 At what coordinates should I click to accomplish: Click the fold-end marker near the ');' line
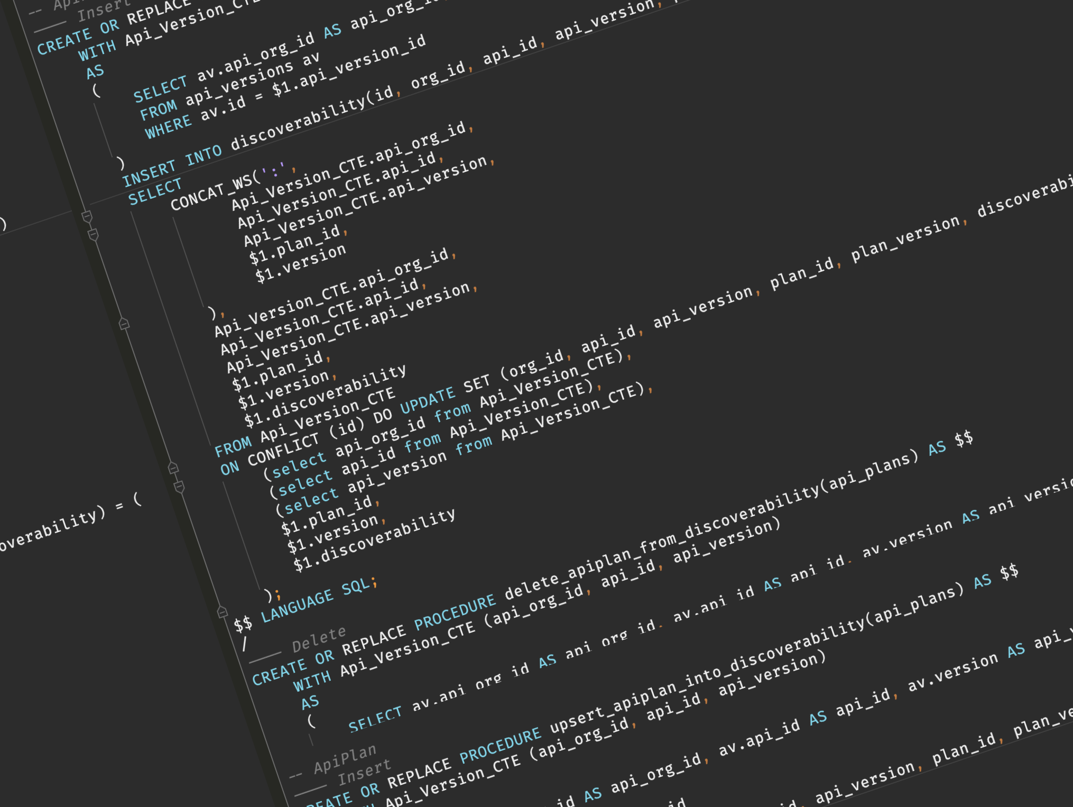click(x=222, y=612)
